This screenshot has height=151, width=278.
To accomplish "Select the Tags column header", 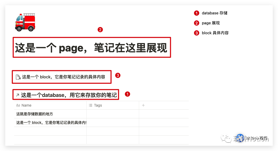I will coord(97,105).
